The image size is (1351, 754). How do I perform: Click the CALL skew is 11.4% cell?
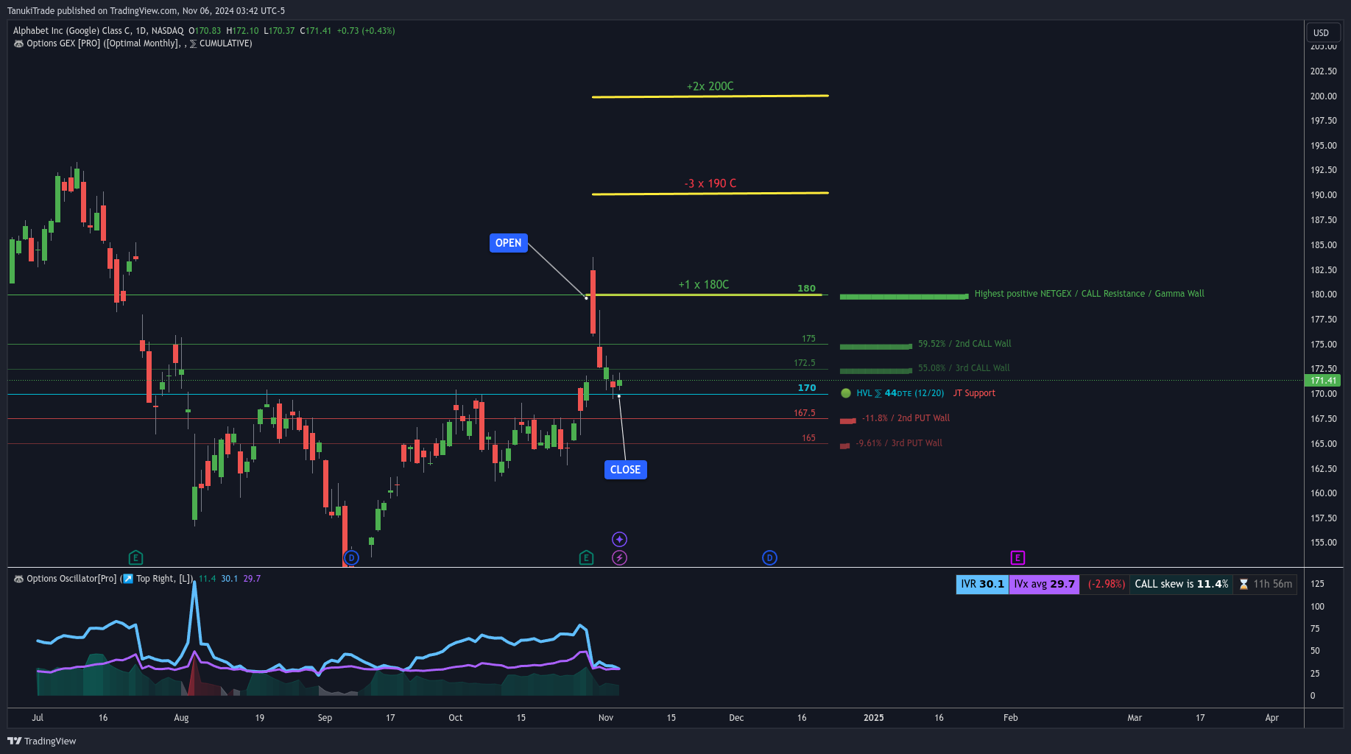point(1181,585)
